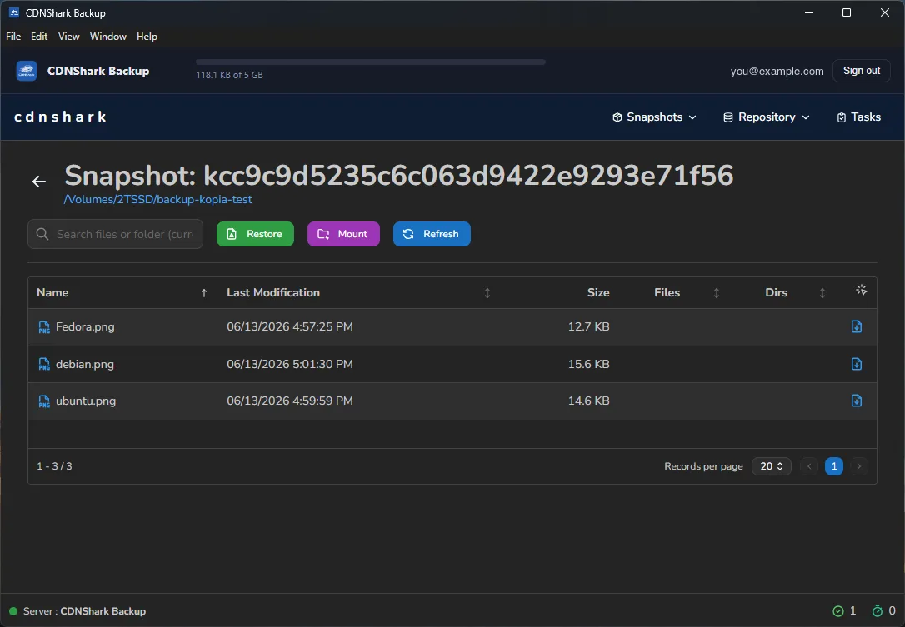Click the search magnifier icon

tap(42, 234)
